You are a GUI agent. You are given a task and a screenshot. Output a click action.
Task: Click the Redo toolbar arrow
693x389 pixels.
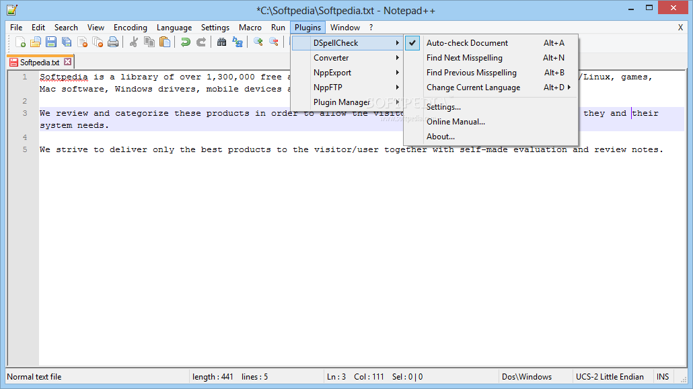click(201, 42)
